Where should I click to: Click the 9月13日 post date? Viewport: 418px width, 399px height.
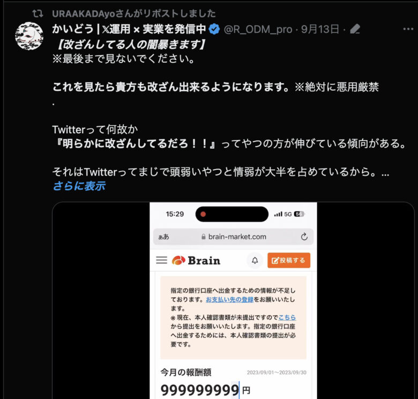pyautogui.click(x=320, y=29)
